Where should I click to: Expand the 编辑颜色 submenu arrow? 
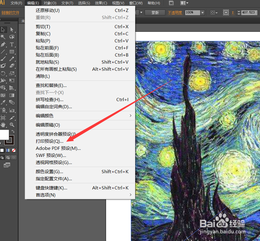click(x=130, y=115)
